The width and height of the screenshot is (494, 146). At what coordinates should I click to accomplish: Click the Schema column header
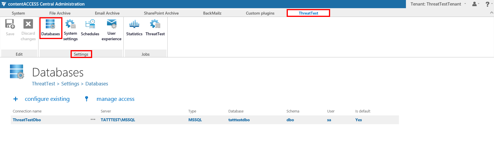tap(293, 111)
